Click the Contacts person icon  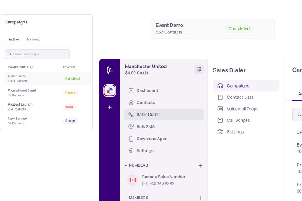131,103
